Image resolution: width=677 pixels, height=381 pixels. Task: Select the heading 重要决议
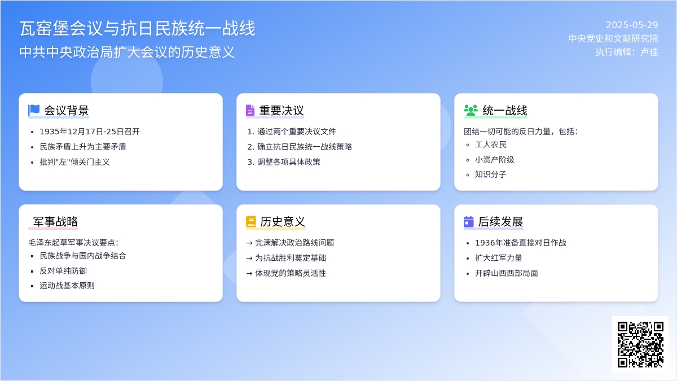click(282, 111)
